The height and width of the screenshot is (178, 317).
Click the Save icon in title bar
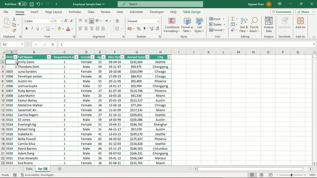(x=32, y=4)
